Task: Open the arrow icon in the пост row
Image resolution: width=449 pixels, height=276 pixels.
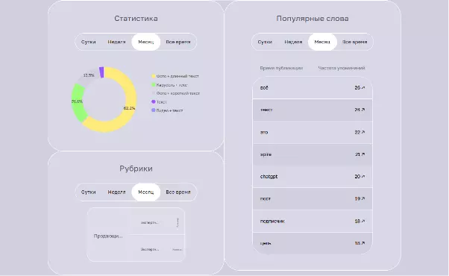Action: click(x=363, y=198)
